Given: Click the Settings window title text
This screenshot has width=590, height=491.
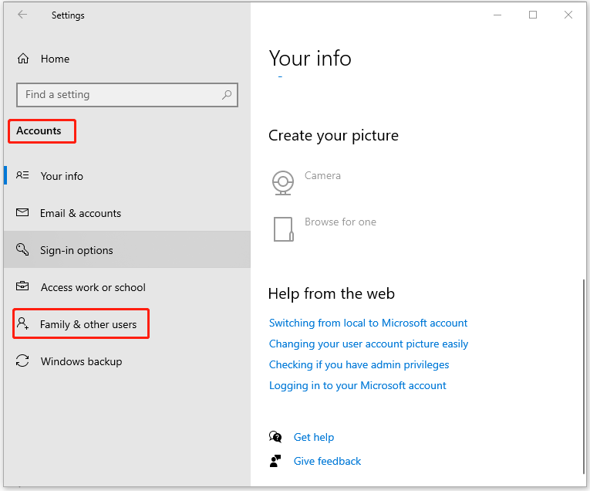Looking at the screenshot, I should click(68, 15).
